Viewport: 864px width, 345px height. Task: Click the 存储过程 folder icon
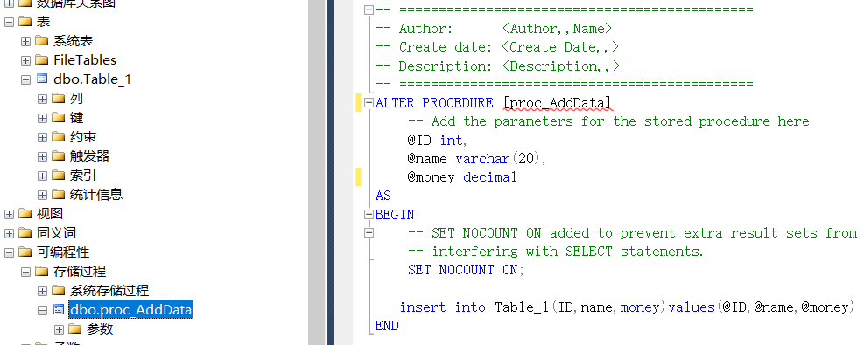(x=41, y=271)
